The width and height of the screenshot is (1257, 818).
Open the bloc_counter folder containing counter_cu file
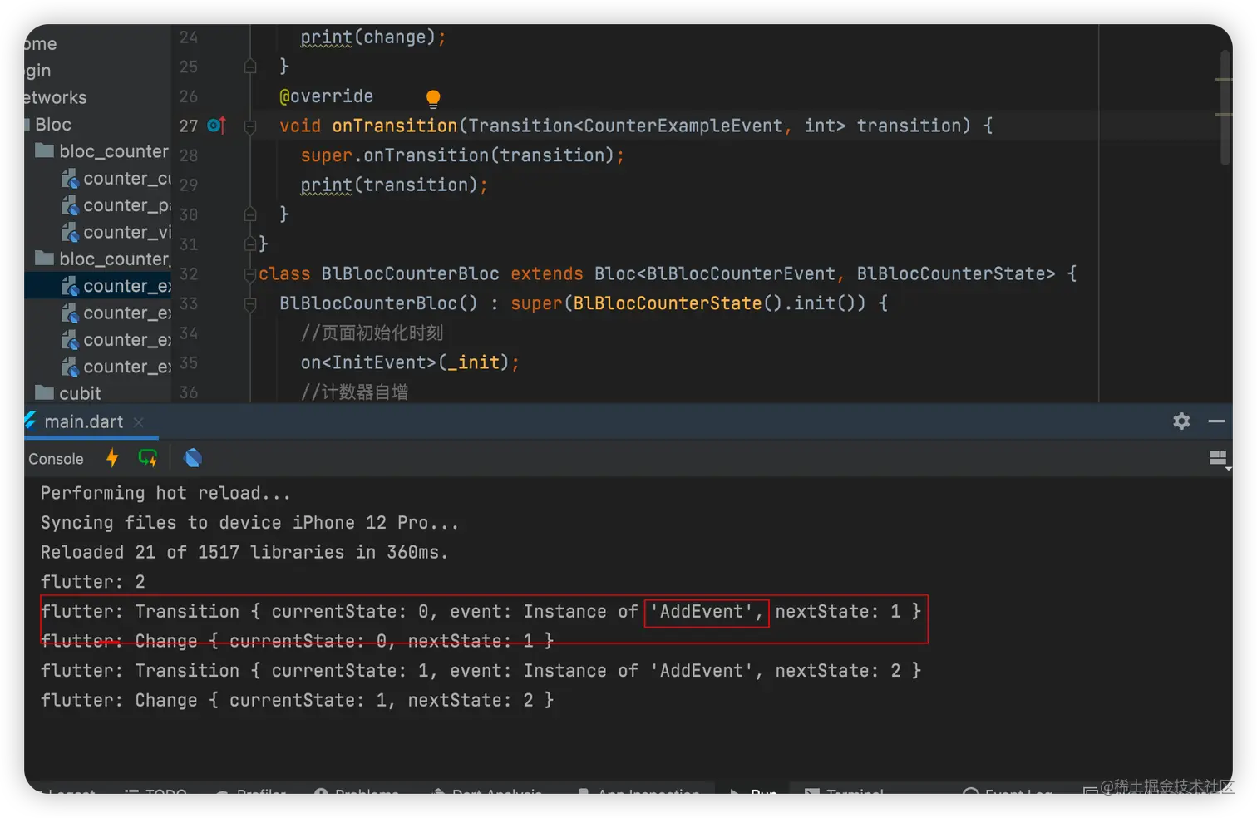click(x=102, y=151)
